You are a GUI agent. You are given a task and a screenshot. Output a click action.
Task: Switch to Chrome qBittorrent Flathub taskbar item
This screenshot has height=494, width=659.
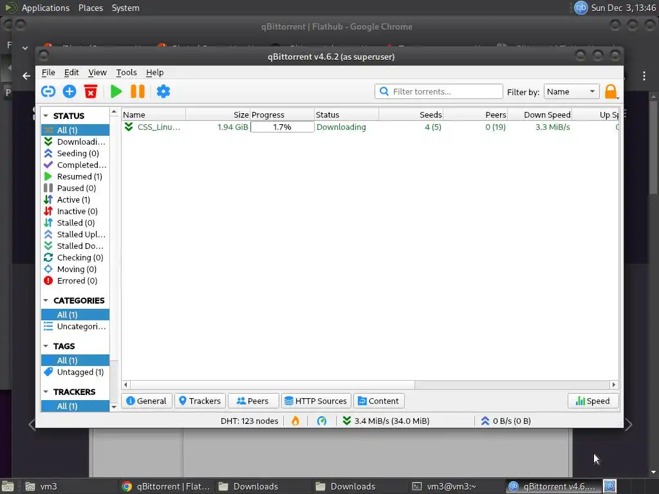(166, 486)
